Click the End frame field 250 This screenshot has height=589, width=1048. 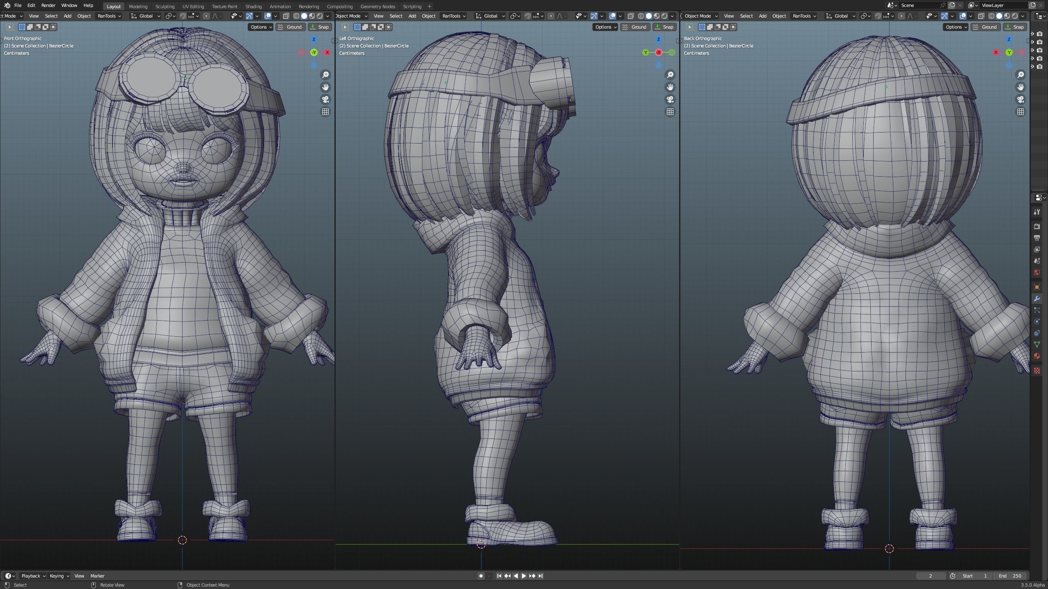1011,576
